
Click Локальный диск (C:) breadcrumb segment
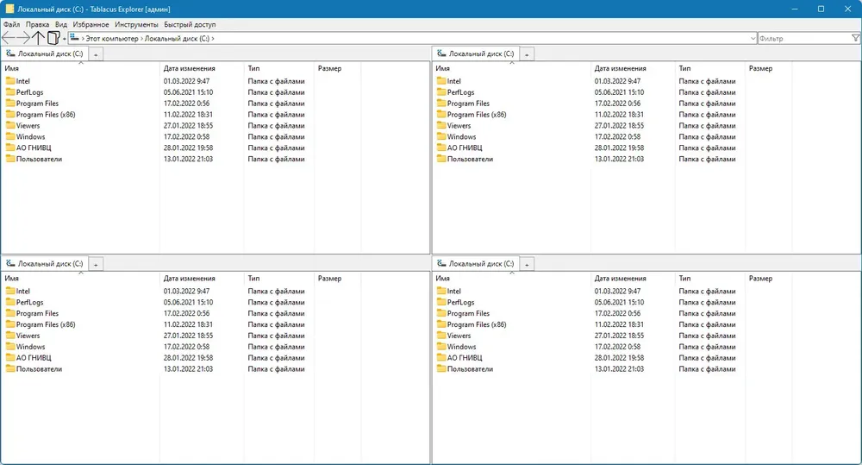click(x=177, y=39)
